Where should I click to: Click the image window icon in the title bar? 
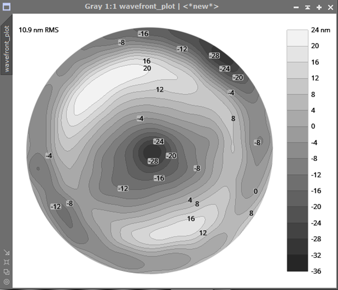click(7, 7)
